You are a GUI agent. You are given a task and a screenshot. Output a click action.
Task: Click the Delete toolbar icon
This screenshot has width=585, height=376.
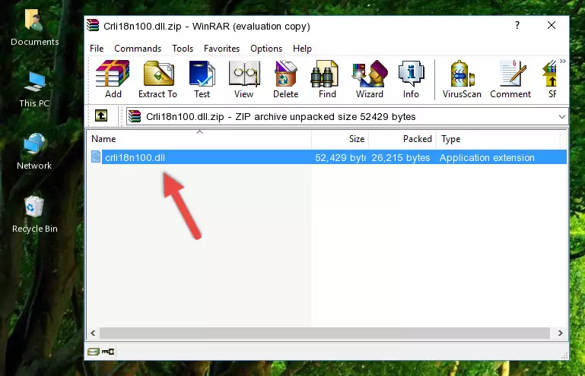[x=286, y=79]
